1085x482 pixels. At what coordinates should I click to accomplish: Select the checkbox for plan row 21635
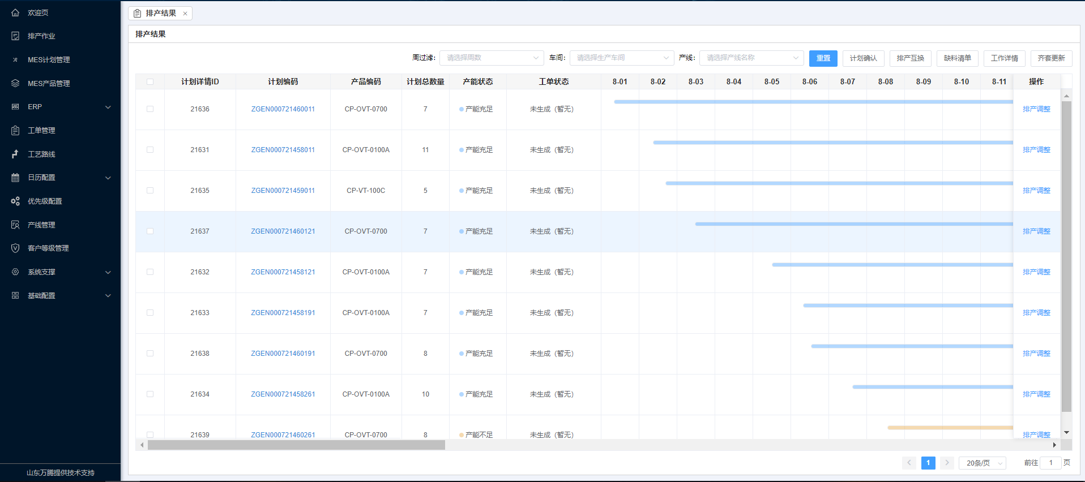click(150, 191)
